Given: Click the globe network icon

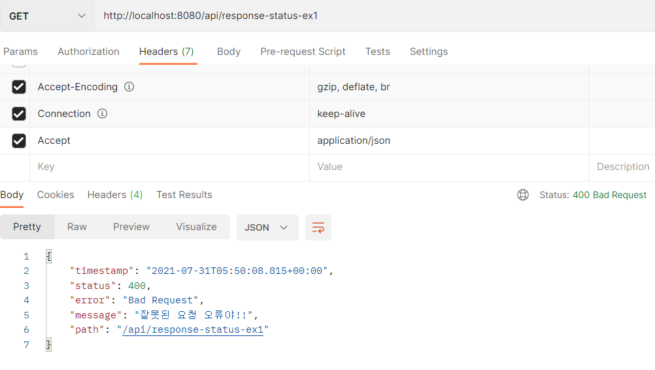Looking at the screenshot, I should 522,195.
